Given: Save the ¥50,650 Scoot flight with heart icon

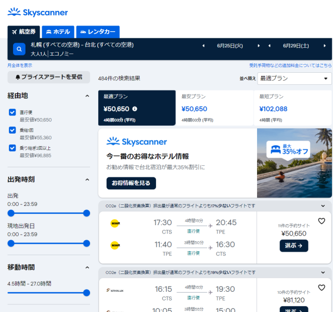Looking at the screenshot, I should click(x=321, y=221).
